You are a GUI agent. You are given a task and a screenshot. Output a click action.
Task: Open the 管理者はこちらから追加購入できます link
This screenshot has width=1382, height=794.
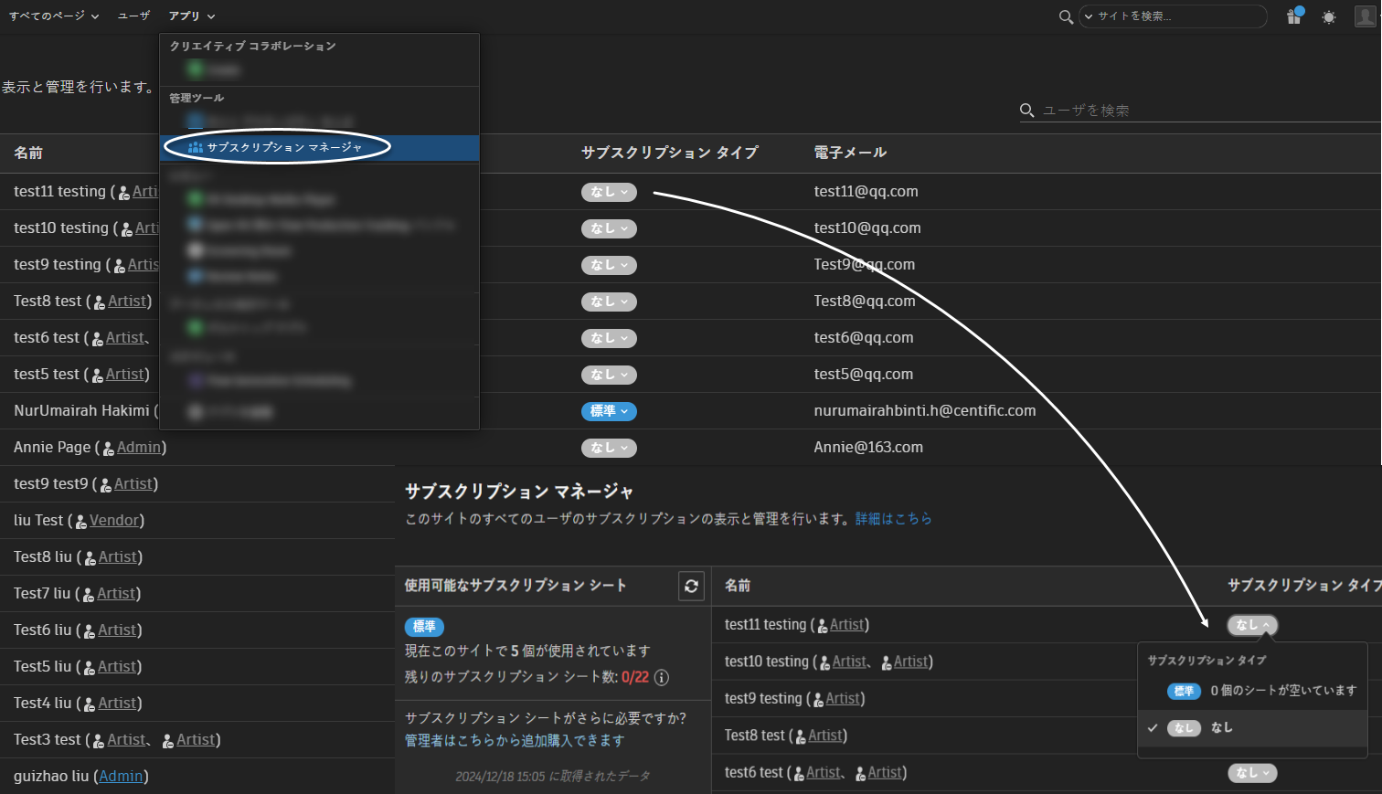tap(515, 740)
